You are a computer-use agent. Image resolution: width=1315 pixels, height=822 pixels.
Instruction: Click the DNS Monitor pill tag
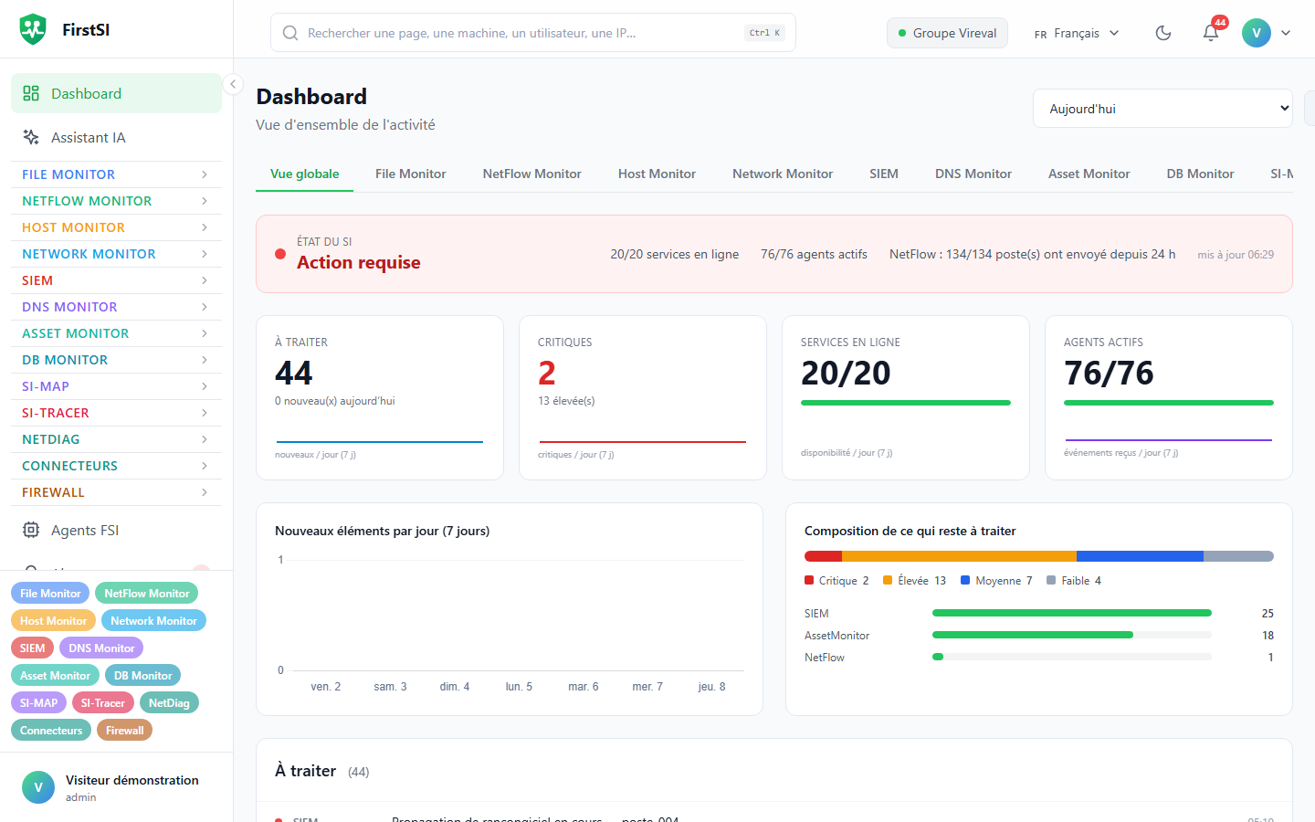101,648
